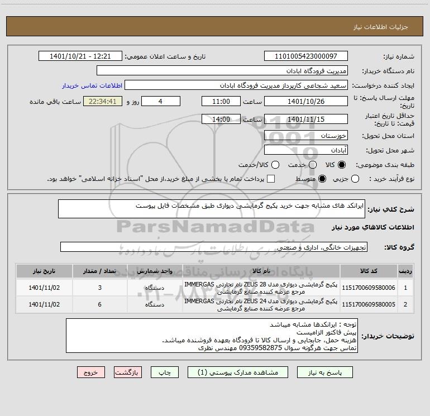Click the date 1401/11/02 in row 2

[x=44, y=304]
